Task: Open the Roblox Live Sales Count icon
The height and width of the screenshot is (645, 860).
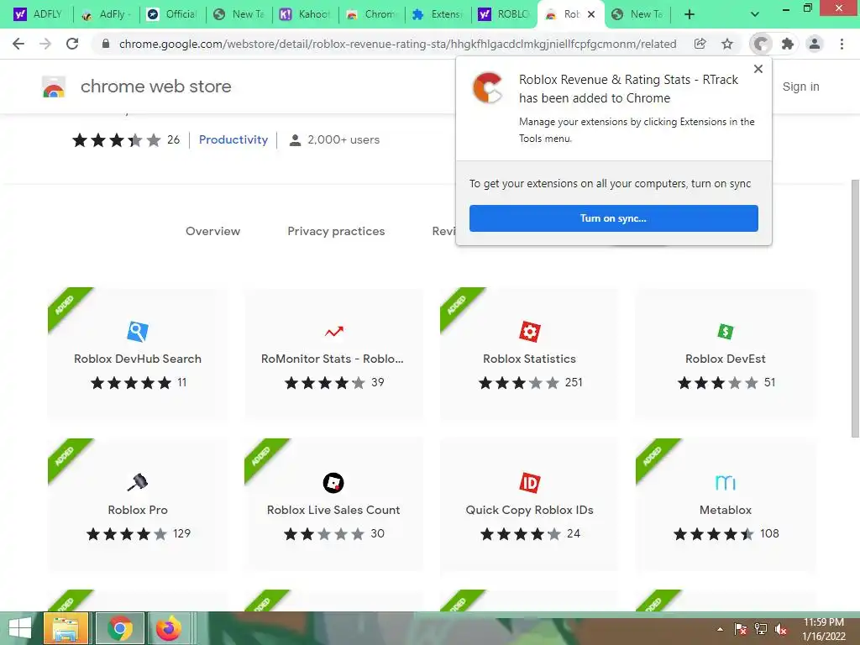Action: pos(333,483)
